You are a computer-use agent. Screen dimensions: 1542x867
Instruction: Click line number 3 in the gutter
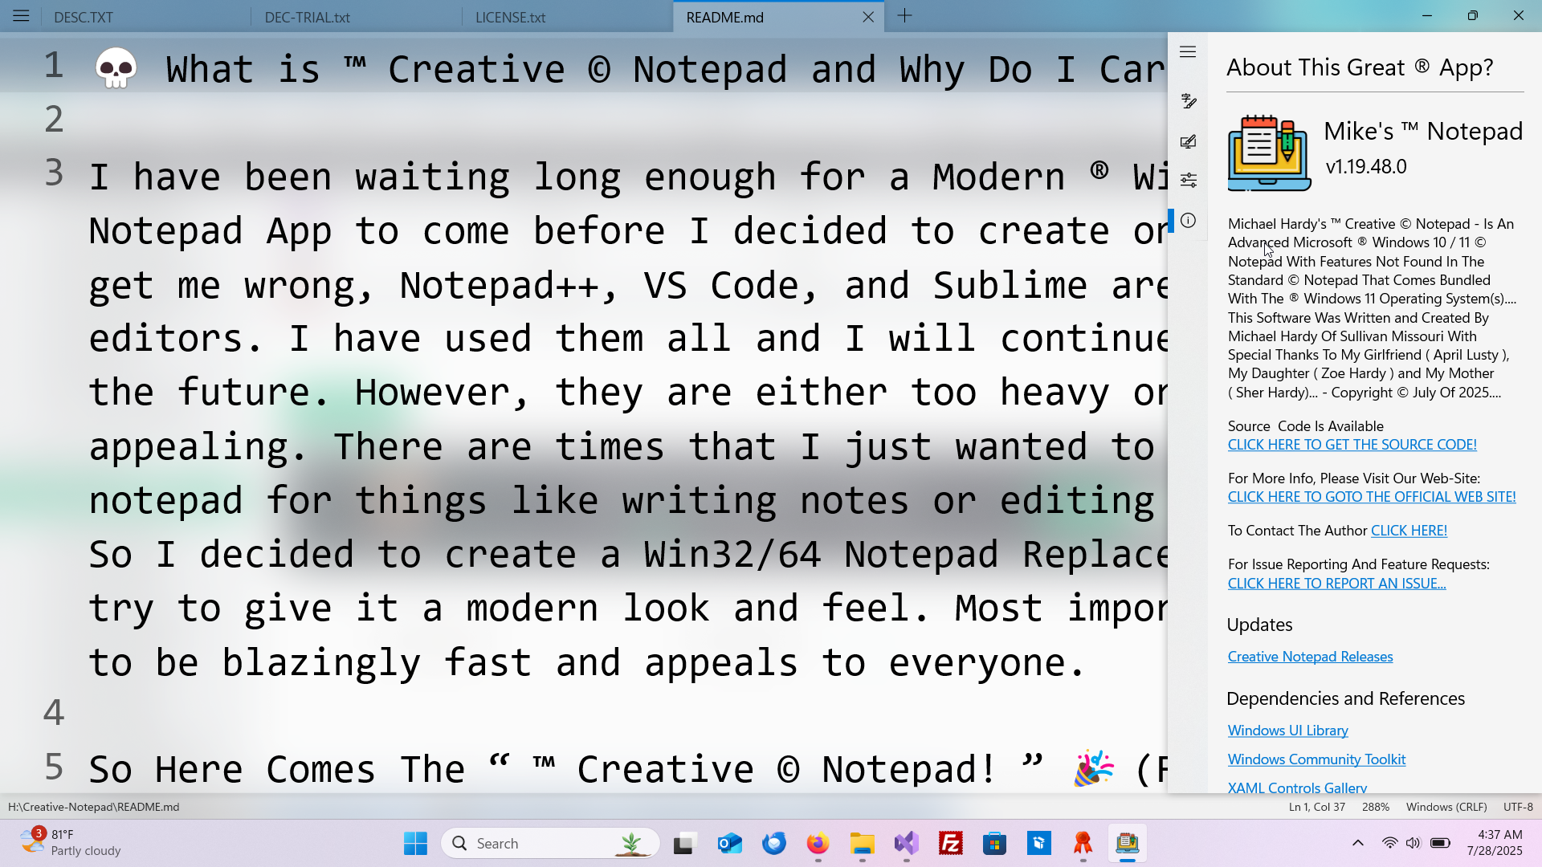coord(54,172)
